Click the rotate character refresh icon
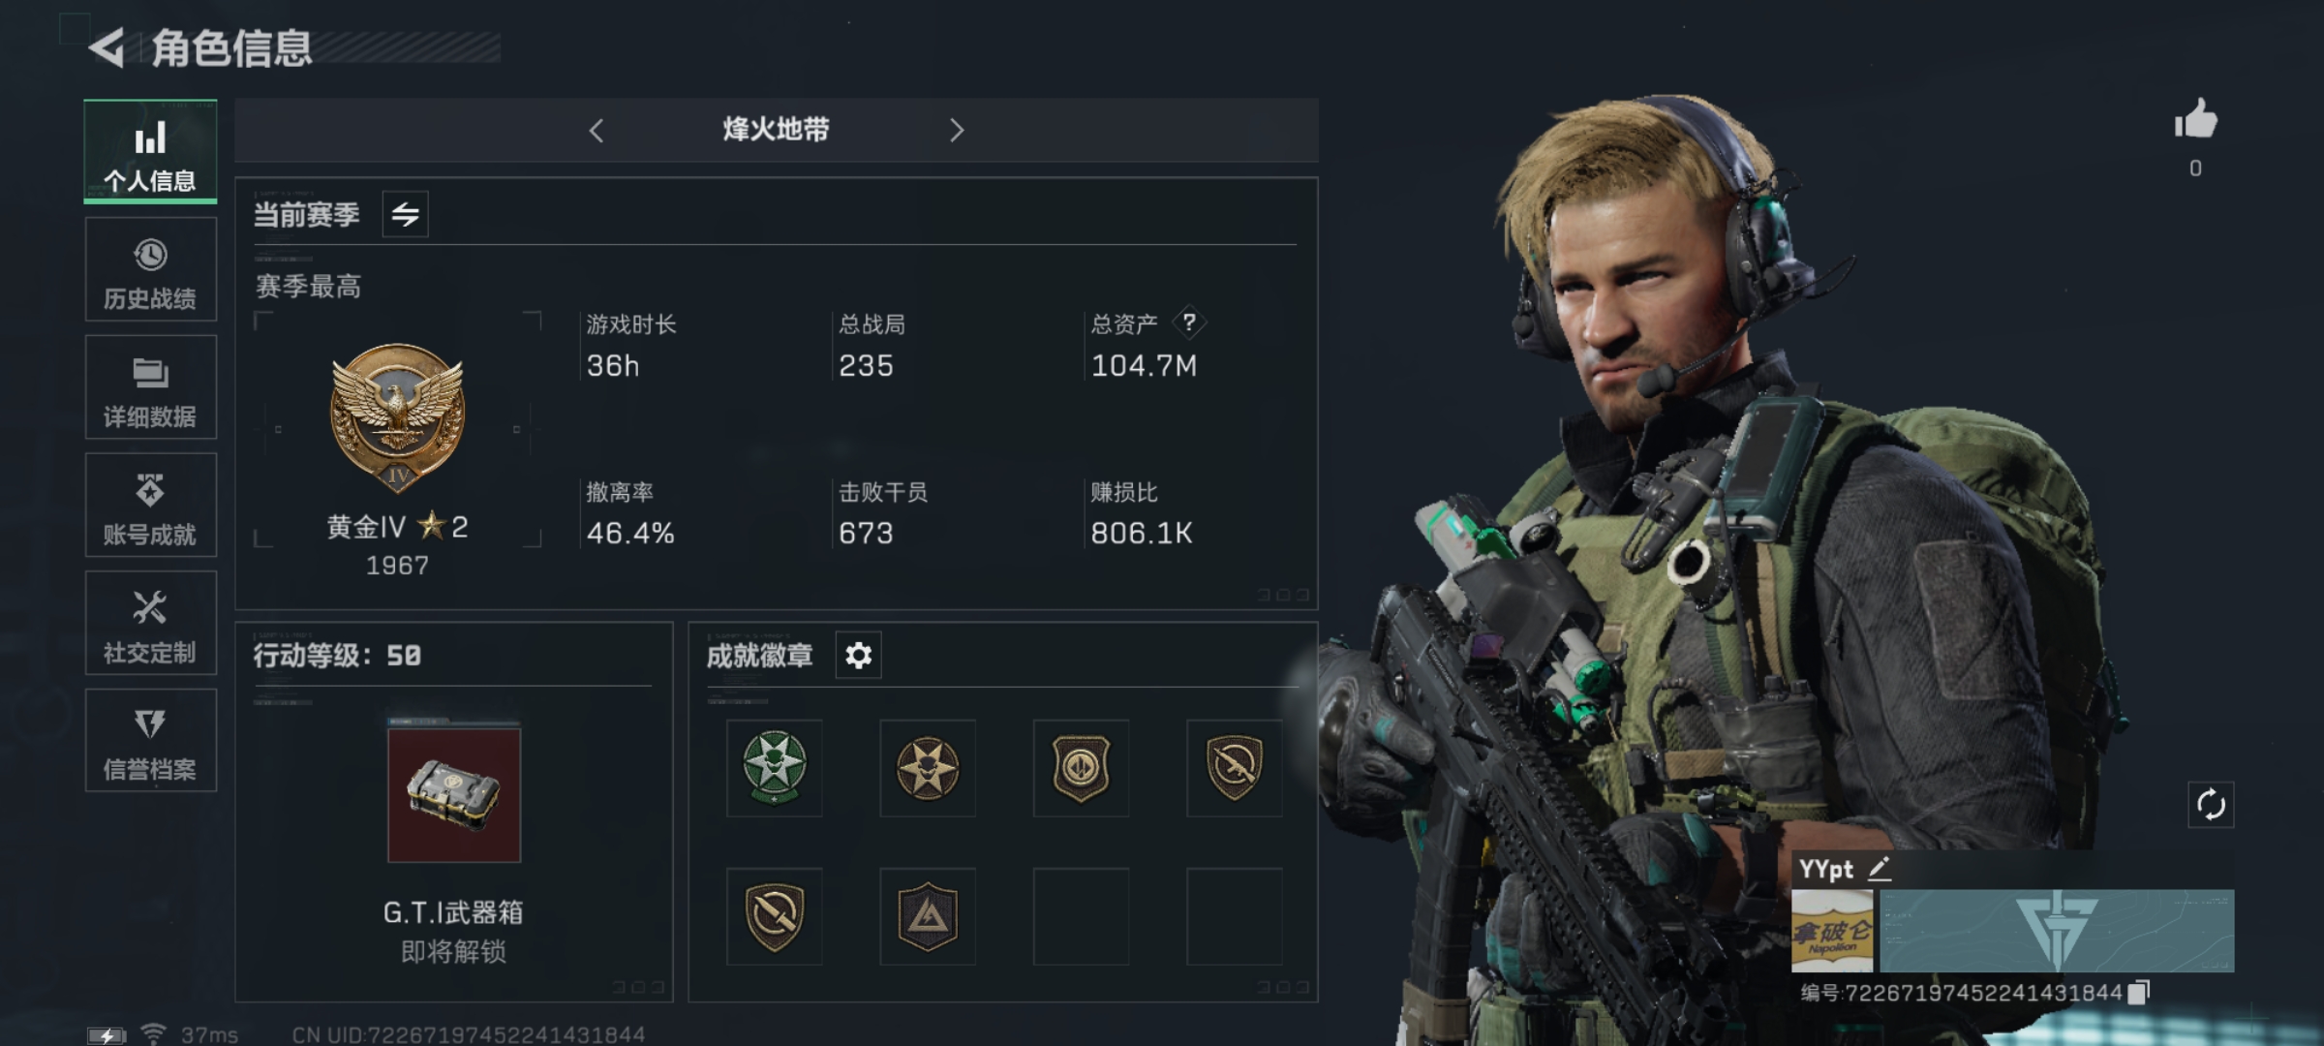This screenshot has width=2324, height=1046. point(2211,805)
